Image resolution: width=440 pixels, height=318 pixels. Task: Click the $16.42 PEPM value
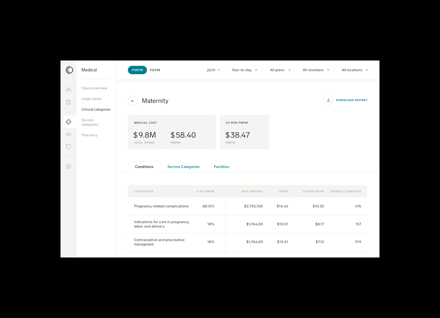point(282,206)
